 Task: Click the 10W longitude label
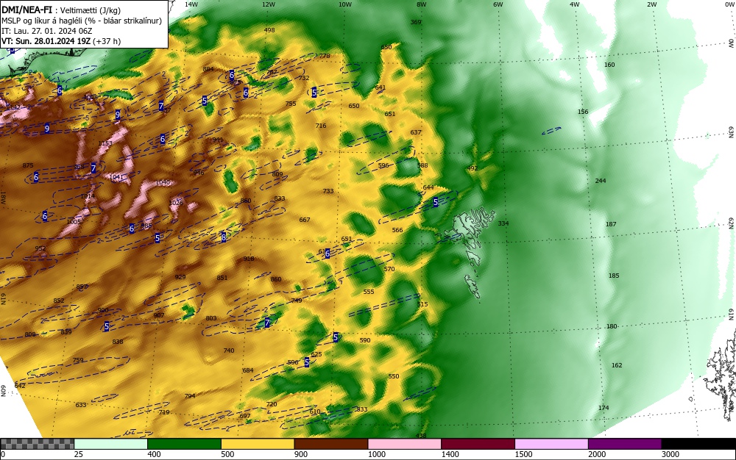(x=345, y=4)
